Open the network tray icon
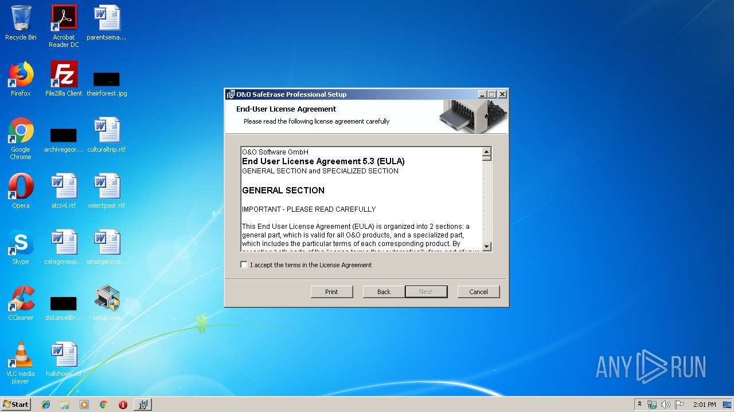Image resolution: width=734 pixels, height=412 pixels. pos(652,405)
